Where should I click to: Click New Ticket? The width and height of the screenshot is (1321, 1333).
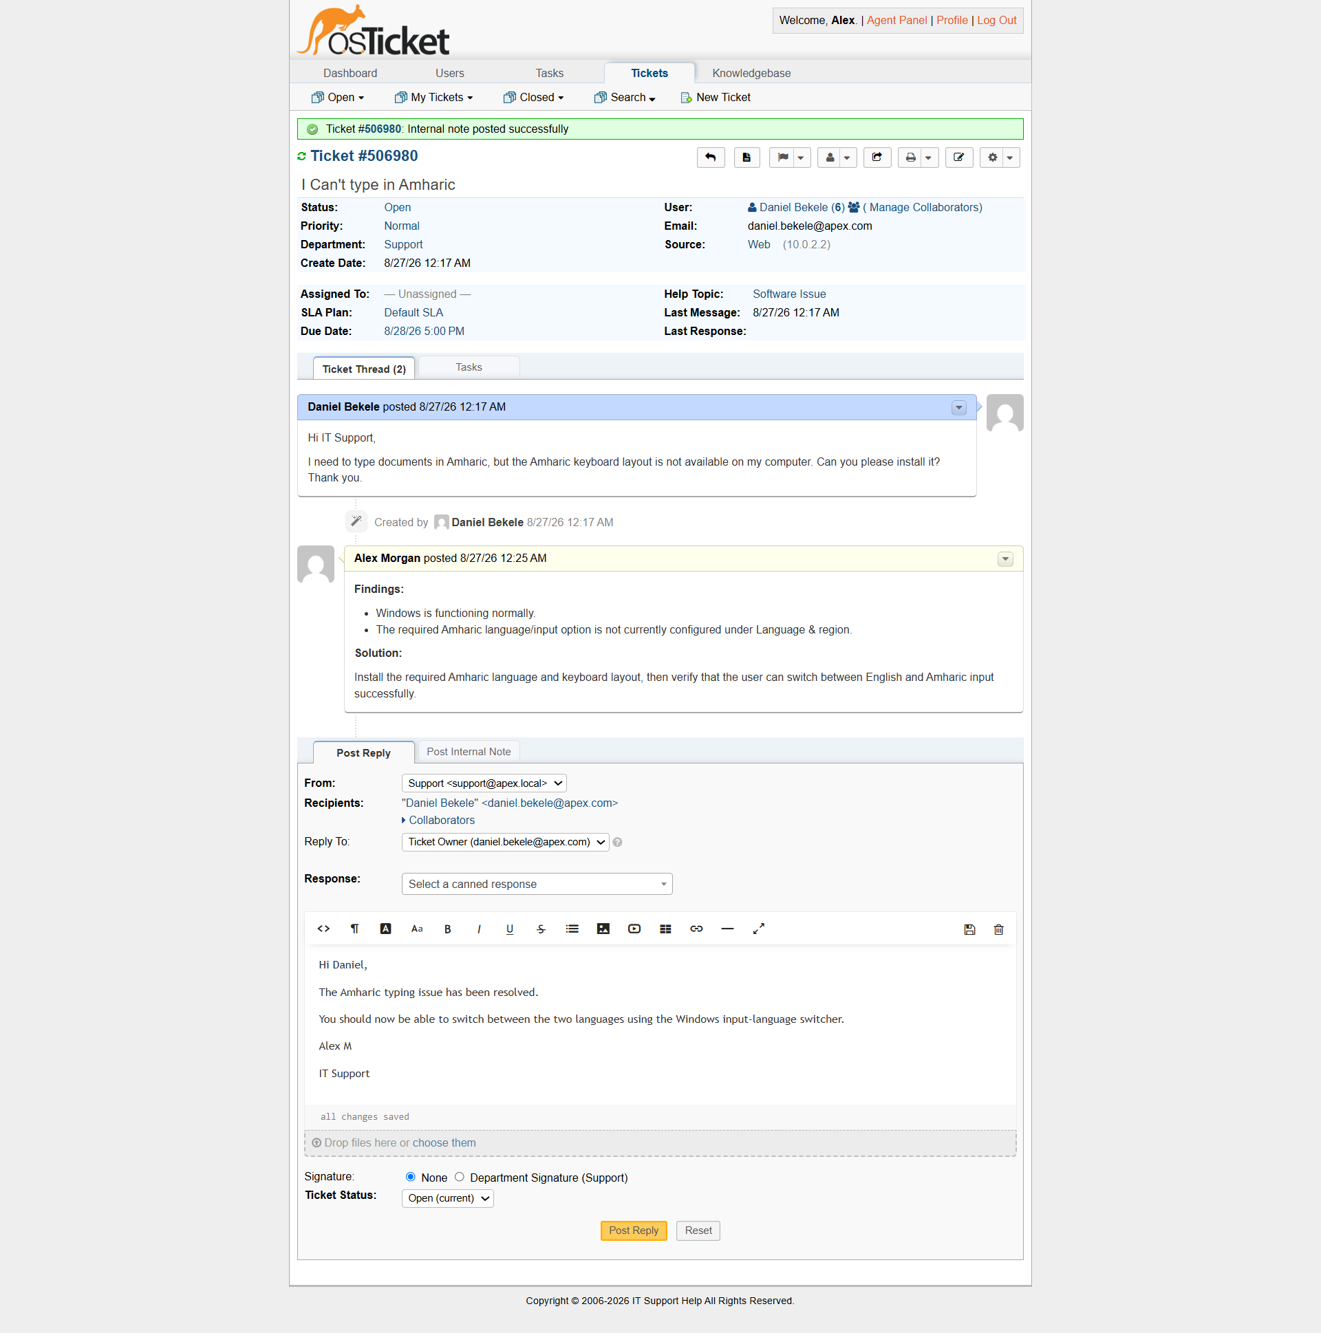pos(715,97)
